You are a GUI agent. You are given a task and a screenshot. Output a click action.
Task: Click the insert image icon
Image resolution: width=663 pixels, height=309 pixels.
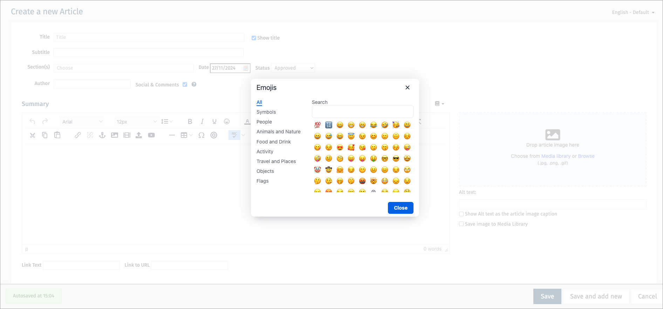pos(115,135)
